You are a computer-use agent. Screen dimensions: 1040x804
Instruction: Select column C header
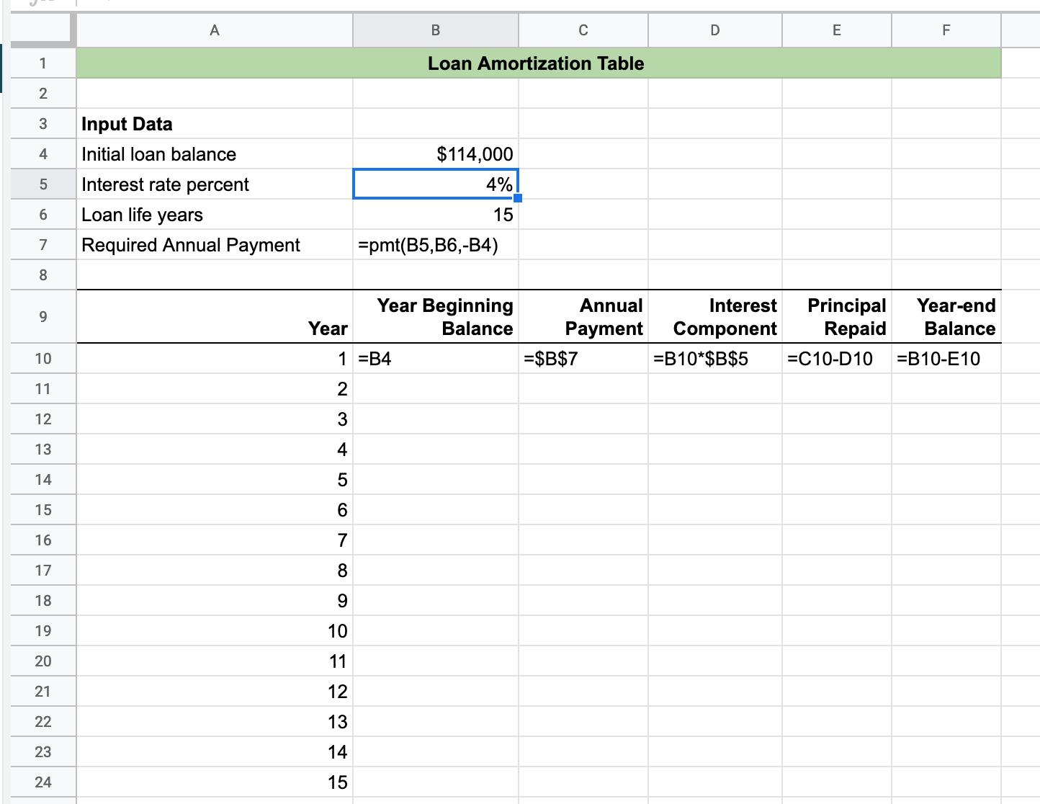(x=583, y=30)
